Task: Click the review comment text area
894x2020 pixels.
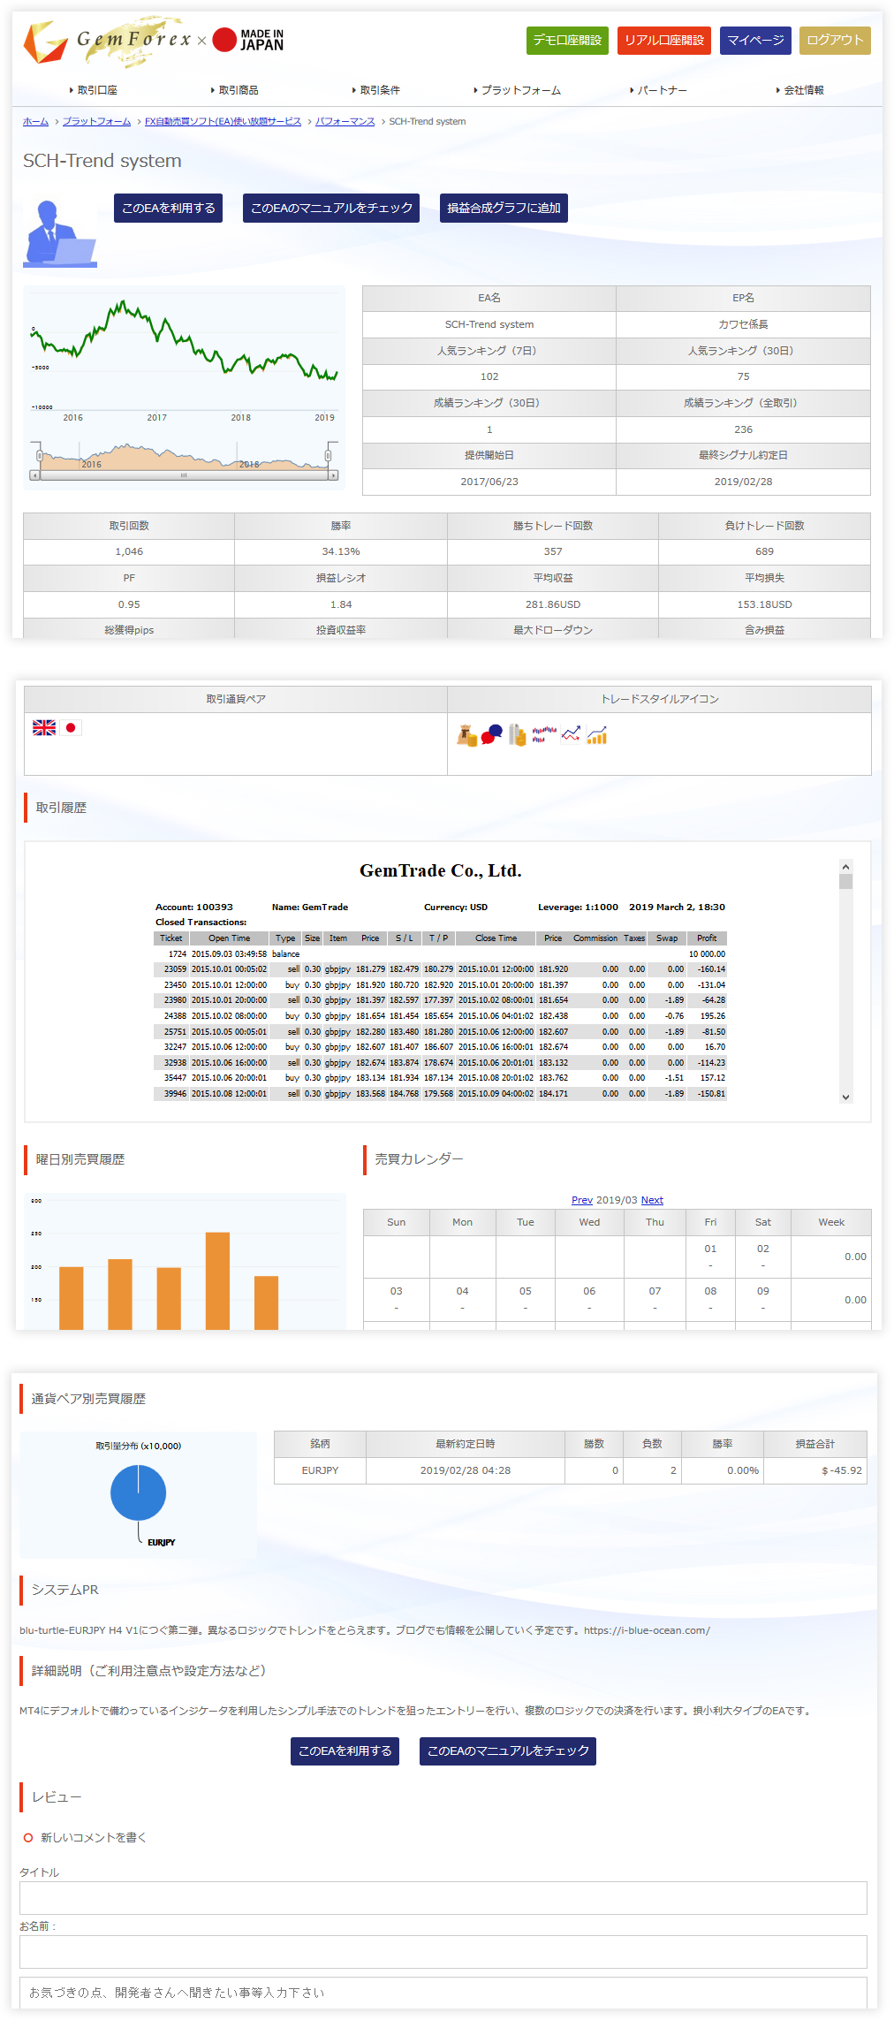Action: [443, 1993]
